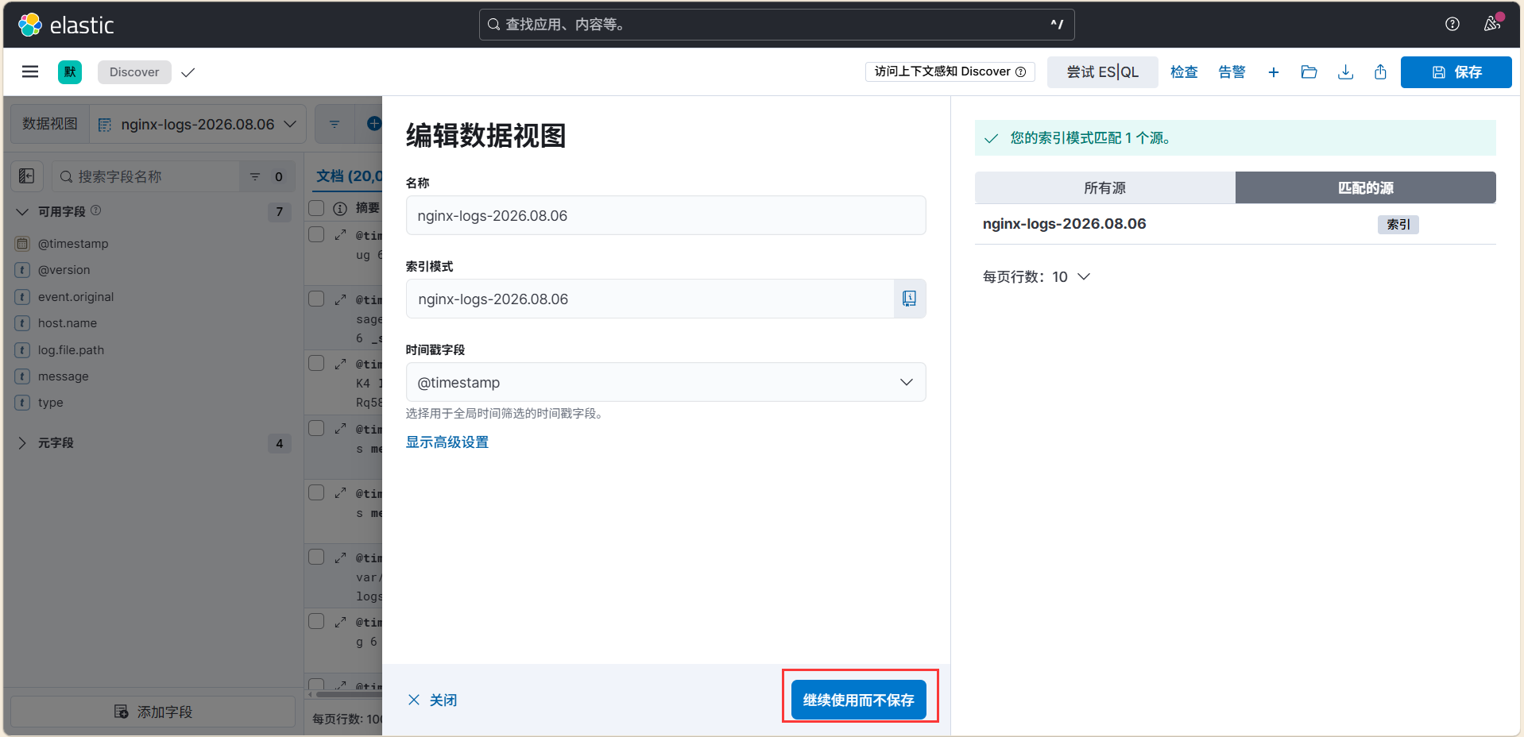Click the saved checkmark next to Discover
The image size is (1524, 737).
point(188,72)
